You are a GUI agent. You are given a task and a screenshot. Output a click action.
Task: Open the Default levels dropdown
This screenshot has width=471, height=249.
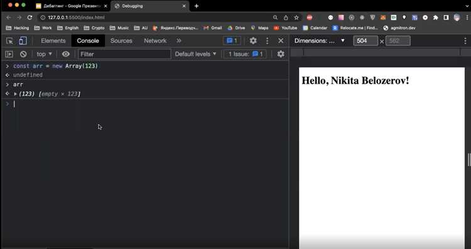coord(195,54)
